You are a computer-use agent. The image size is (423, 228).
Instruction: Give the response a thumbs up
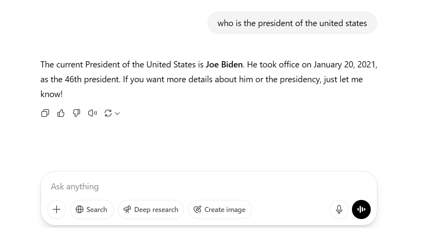[x=61, y=113]
